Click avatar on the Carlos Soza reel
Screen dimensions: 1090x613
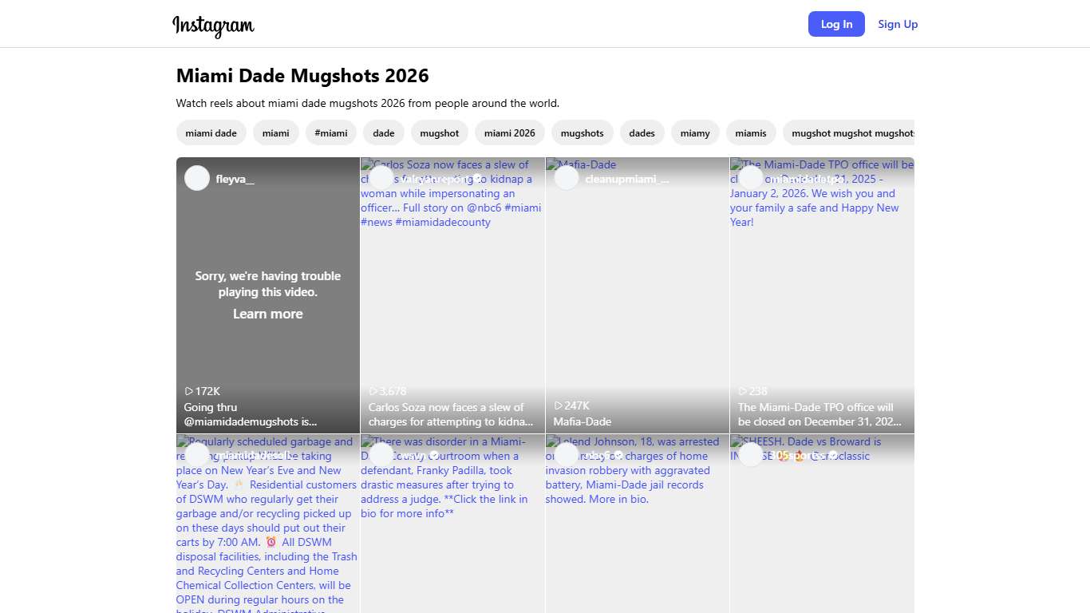click(x=381, y=178)
